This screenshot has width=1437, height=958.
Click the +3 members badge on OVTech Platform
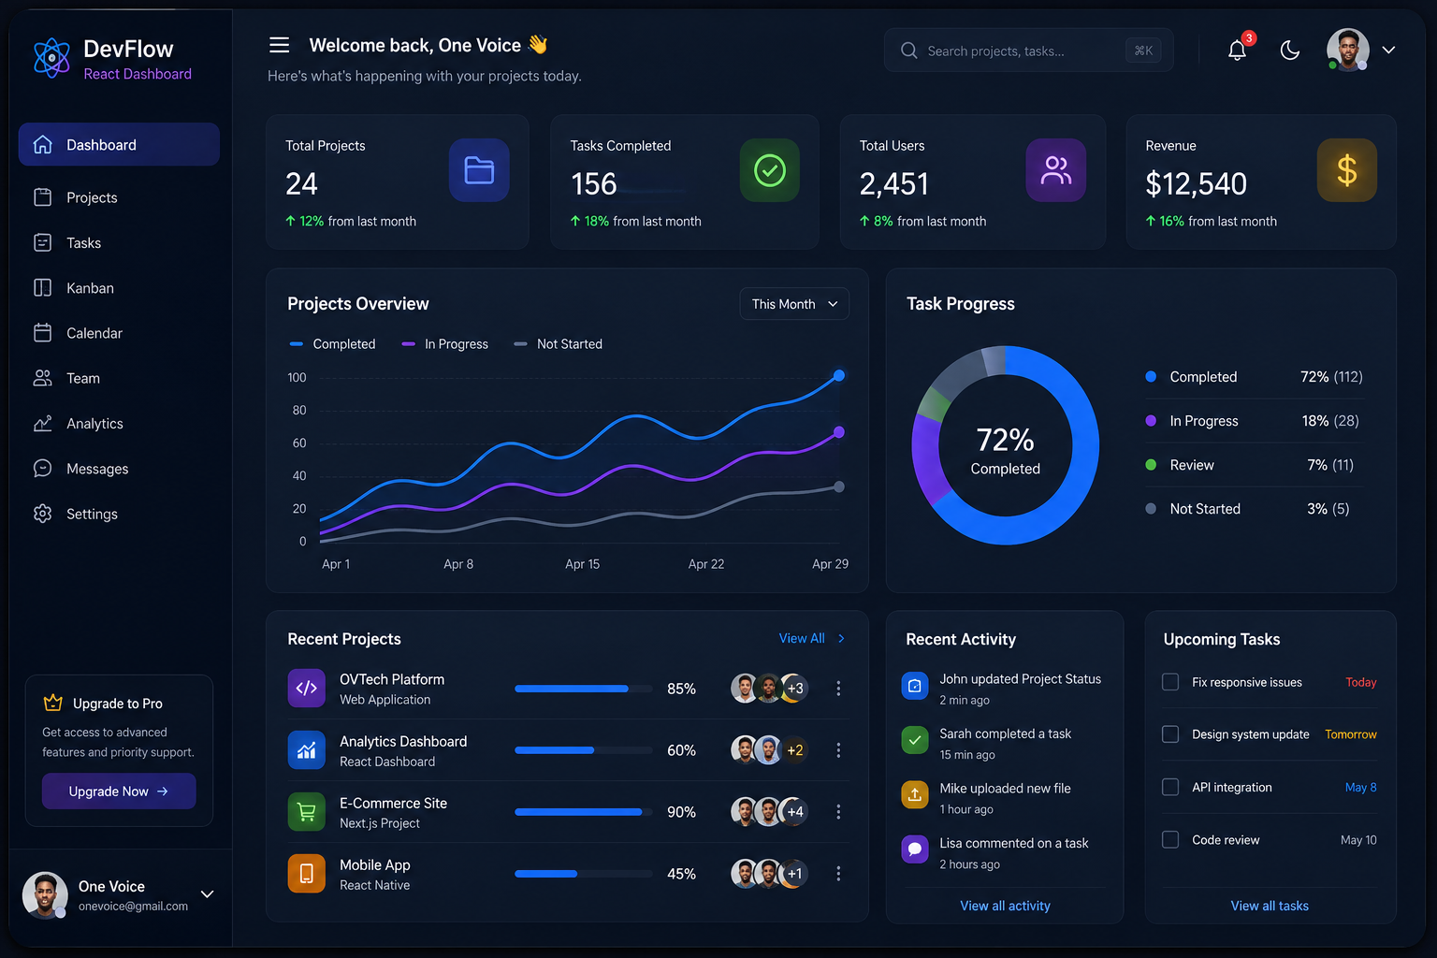pyautogui.click(x=795, y=689)
